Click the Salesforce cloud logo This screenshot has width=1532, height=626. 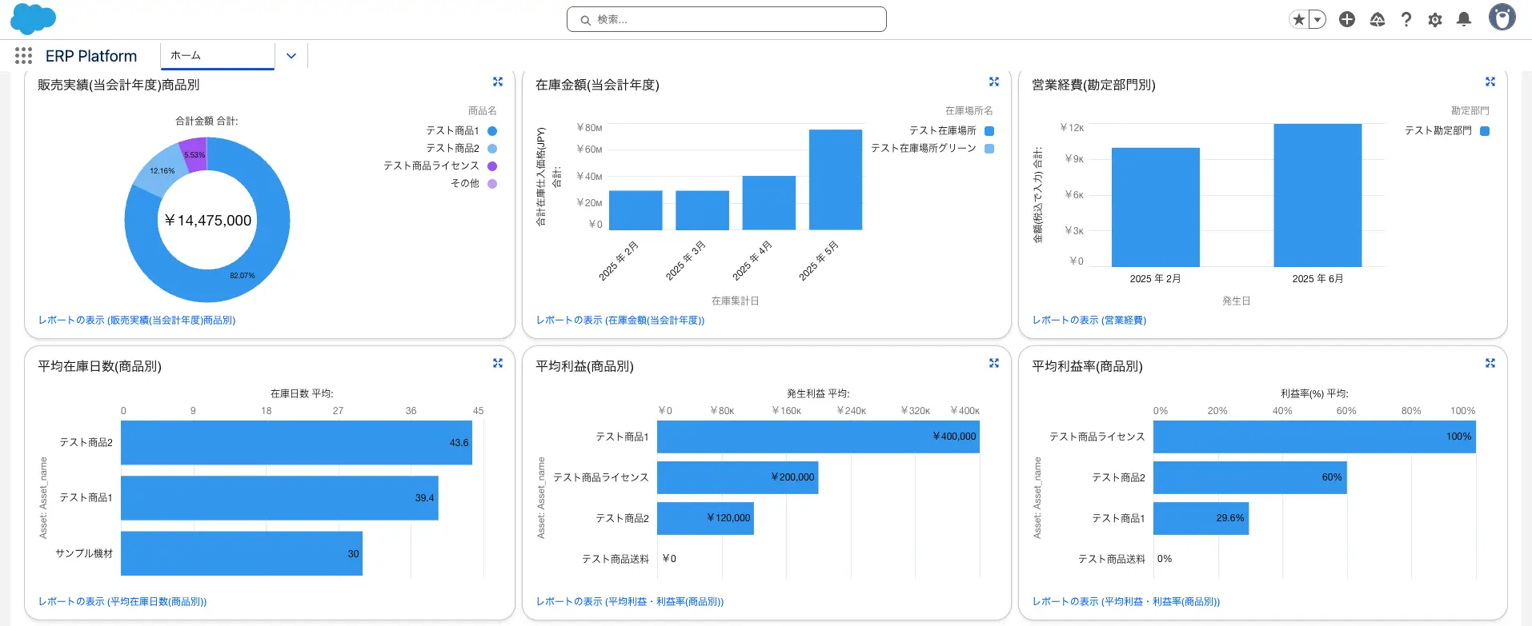coord(33,18)
